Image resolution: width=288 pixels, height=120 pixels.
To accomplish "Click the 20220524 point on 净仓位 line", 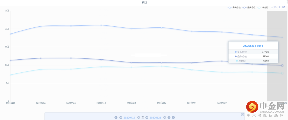I will pos(161,66).
